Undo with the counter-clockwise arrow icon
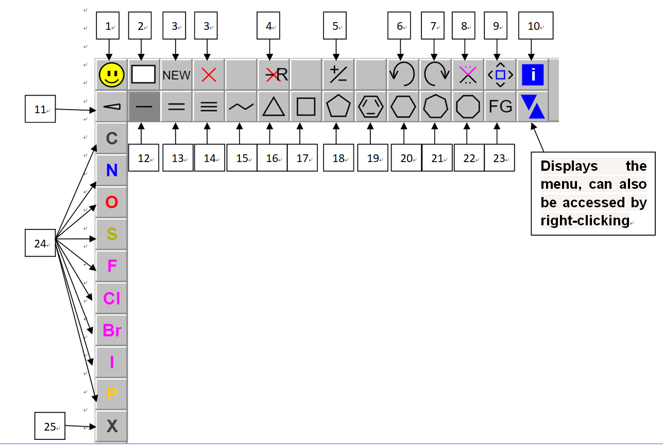 pyautogui.click(x=403, y=75)
